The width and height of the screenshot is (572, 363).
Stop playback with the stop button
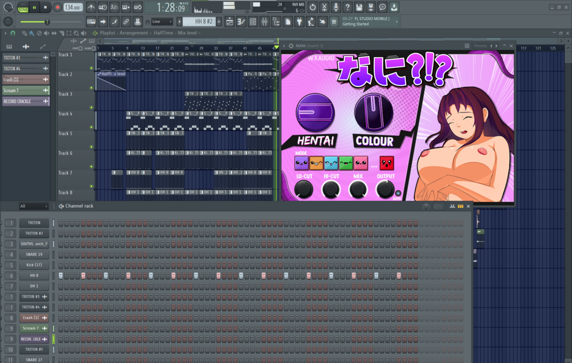click(x=45, y=7)
